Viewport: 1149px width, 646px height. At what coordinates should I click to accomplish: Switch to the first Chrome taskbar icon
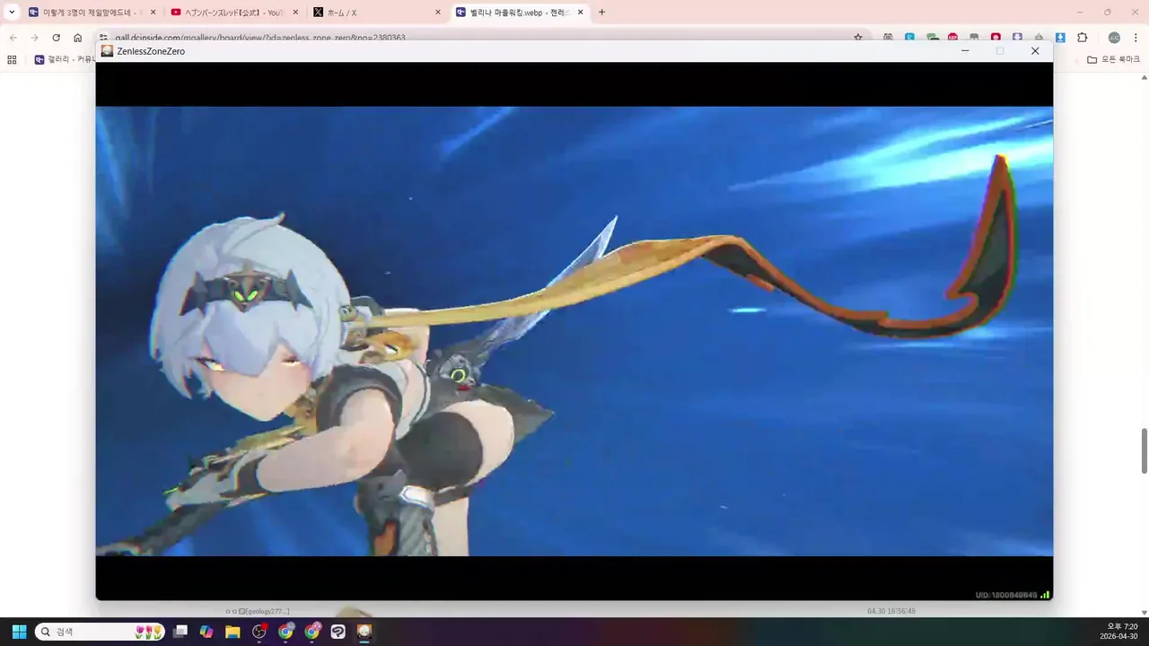click(x=285, y=632)
